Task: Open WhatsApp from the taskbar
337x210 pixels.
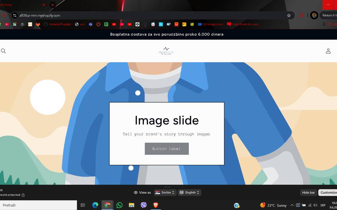Action: coord(119,205)
